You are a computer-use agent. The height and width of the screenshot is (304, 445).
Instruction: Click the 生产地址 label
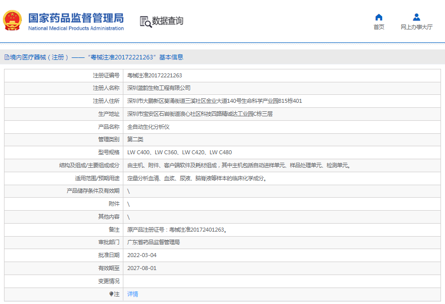(109, 114)
